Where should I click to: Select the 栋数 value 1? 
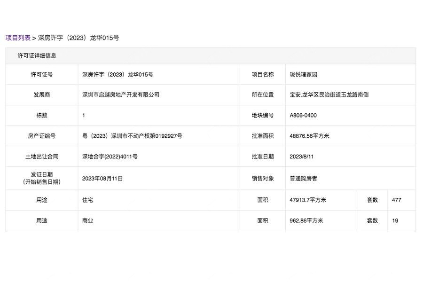84,115
